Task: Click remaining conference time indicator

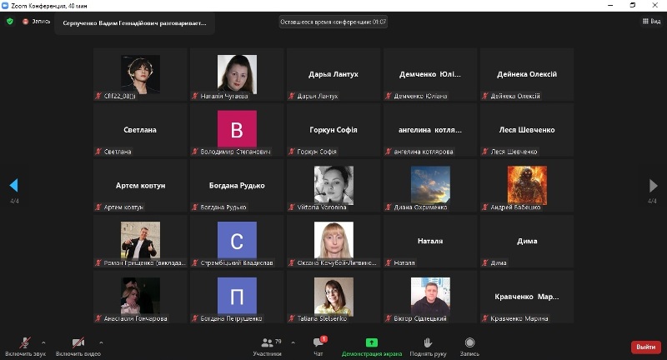Action: click(x=333, y=22)
